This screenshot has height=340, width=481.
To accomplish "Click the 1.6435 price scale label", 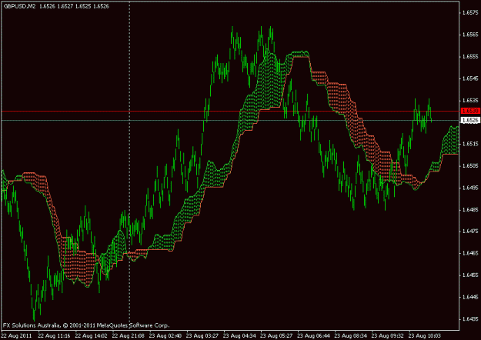I will pyautogui.click(x=470, y=318).
